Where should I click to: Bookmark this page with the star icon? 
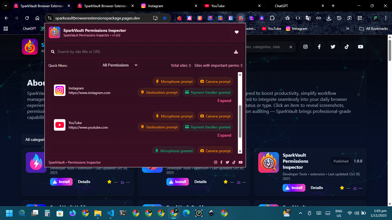coord(165,18)
